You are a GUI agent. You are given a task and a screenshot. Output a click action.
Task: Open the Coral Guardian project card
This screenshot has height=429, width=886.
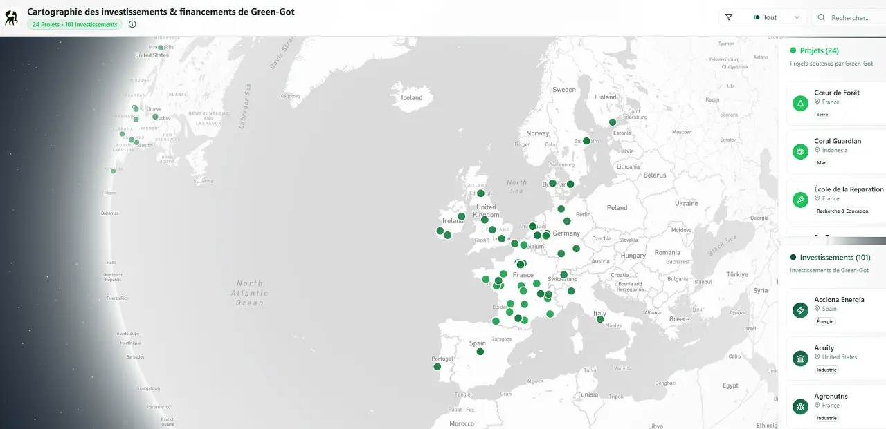click(x=836, y=152)
